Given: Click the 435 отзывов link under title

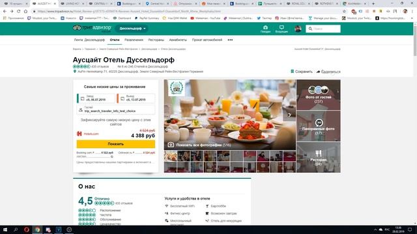Looking at the screenshot, I should (x=100, y=66).
